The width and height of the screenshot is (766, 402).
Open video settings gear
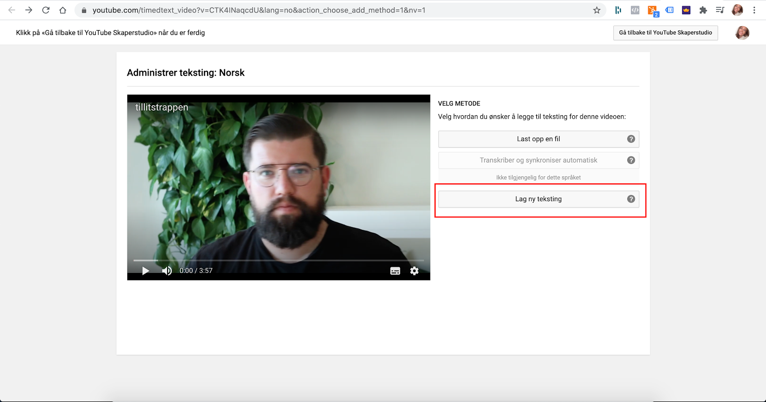click(414, 271)
